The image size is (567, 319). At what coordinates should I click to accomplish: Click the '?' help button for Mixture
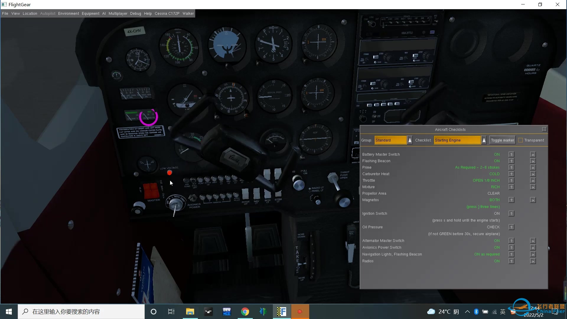(x=511, y=187)
